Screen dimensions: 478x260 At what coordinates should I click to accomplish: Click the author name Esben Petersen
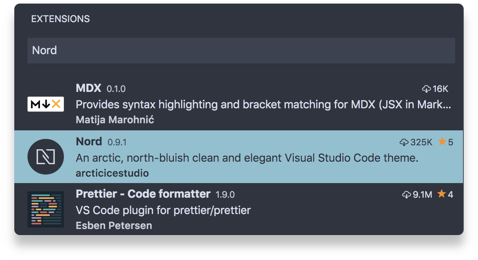click(114, 225)
